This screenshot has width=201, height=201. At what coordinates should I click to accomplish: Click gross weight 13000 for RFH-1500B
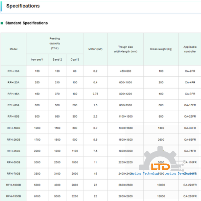[x=161, y=196]
